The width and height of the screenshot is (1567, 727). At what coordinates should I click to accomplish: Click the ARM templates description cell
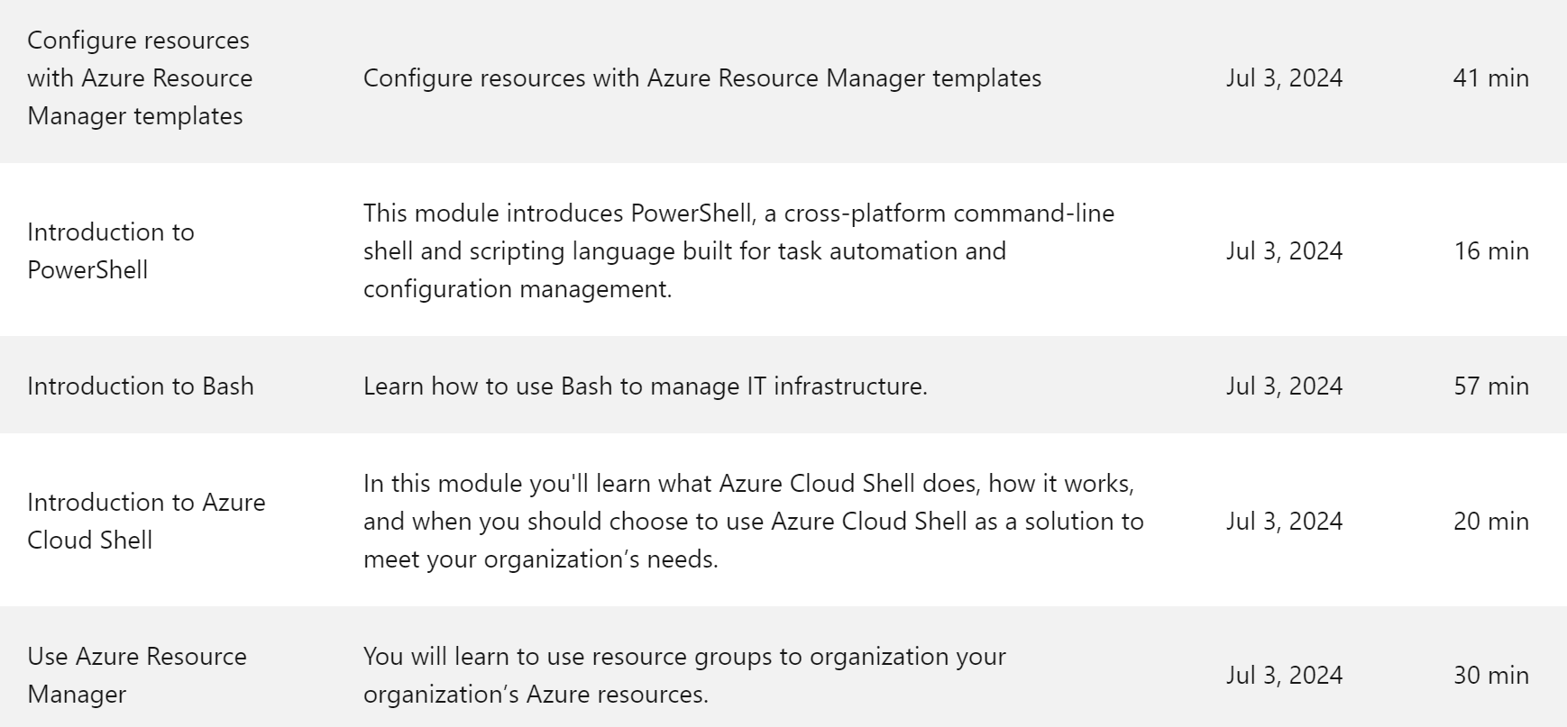(x=702, y=78)
